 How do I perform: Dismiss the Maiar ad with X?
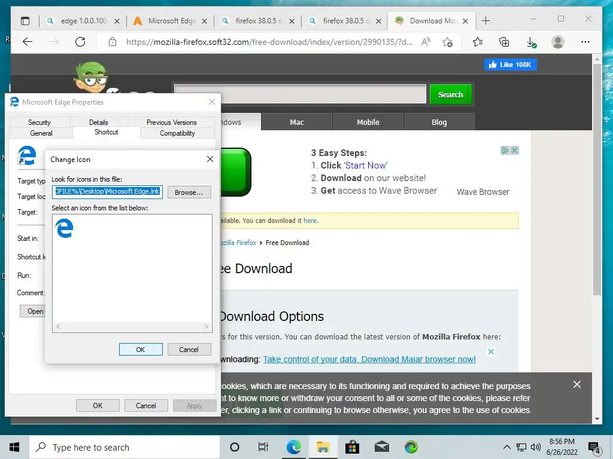(x=491, y=351)
